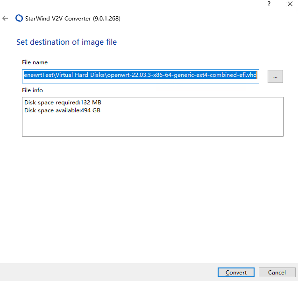Cancel the conversion wizard
This screenshot has width=298, height=281.
[x=277, y=272]
